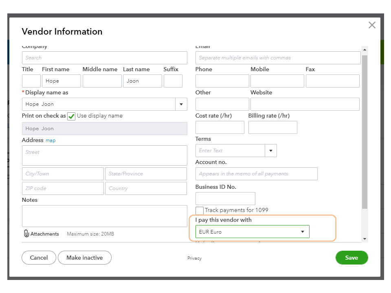Click the Phone input field
This screenshot has height=293, width=391.
(222, 81)
